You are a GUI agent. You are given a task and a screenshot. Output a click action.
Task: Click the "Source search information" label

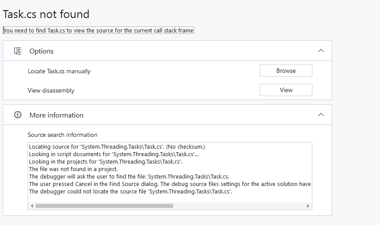[62, 135]
